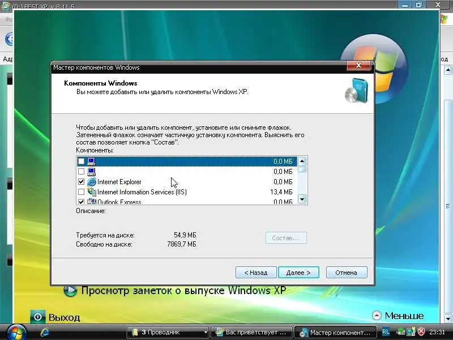This screenshot has height=340, width=453.
Task: Close the Мастер компонентов Windows dialog
Action: point(358,65)
